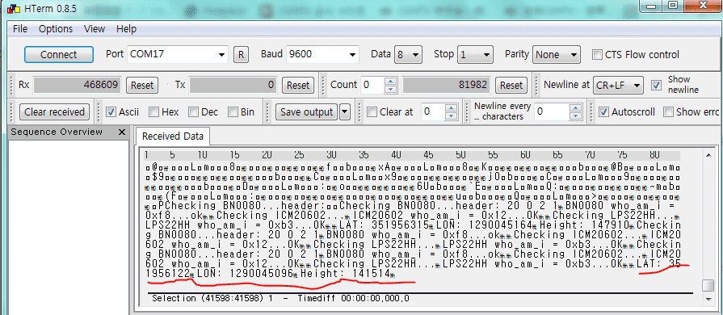Toggle the Autoscroll checkbox
This screenshot has width=723, height=315.
603,112
